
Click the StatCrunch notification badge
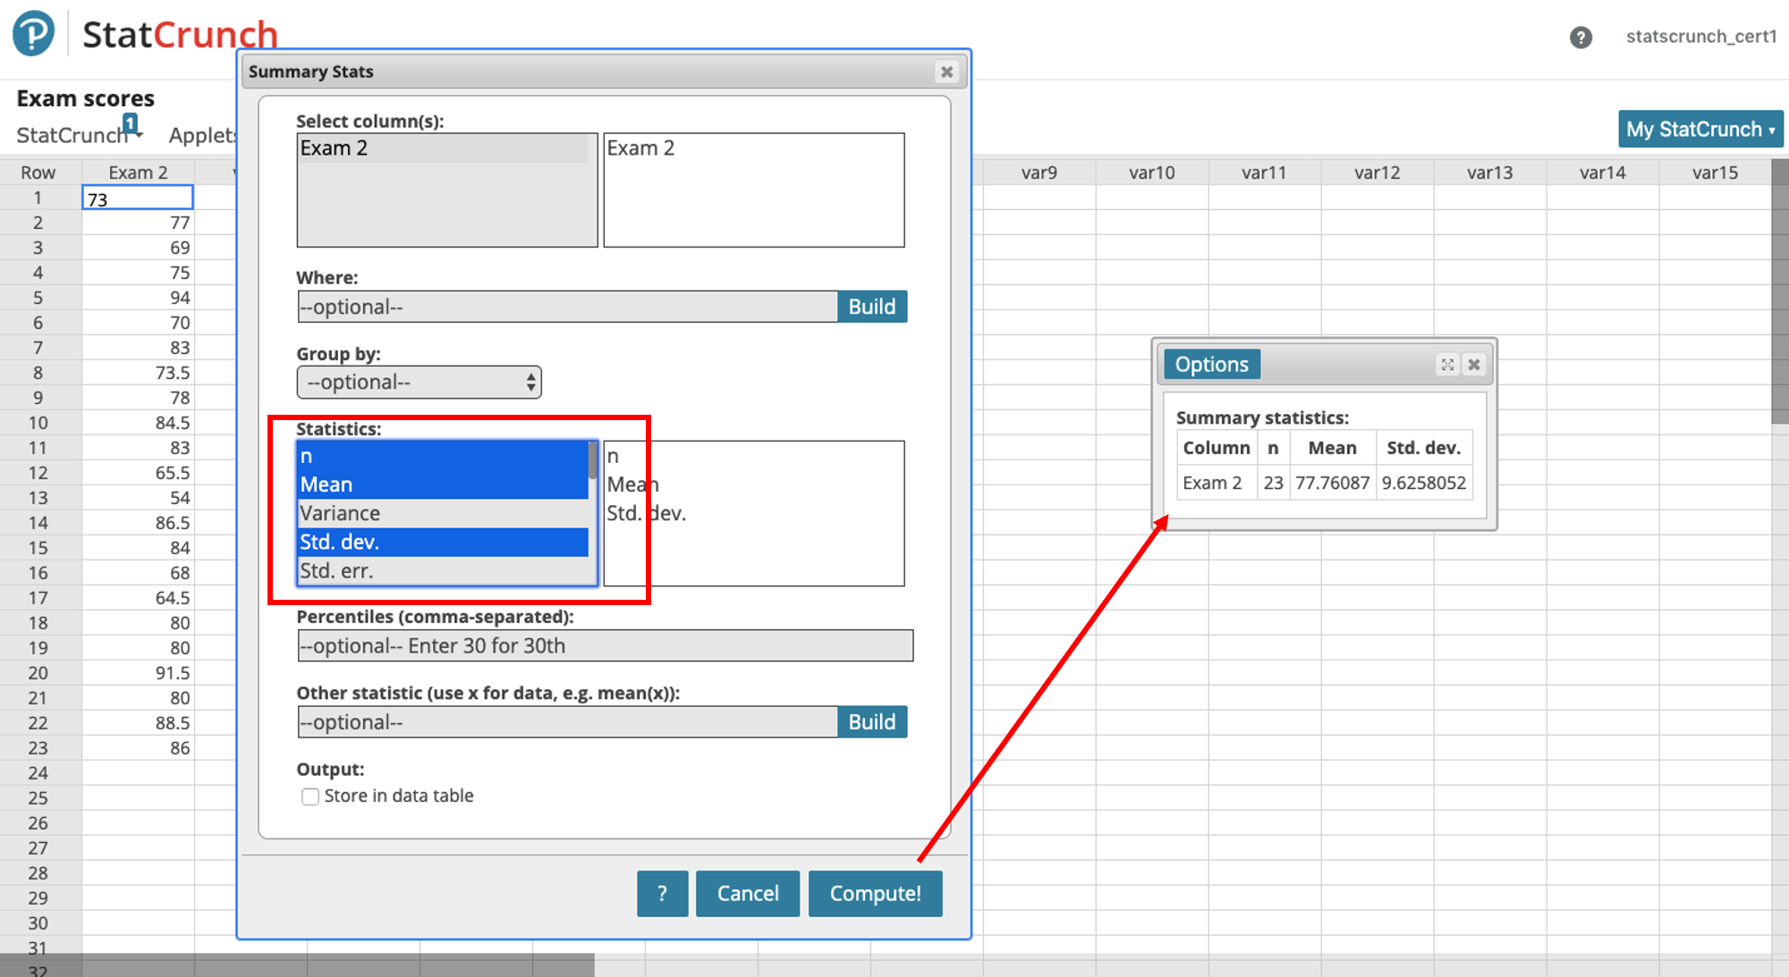131,122
